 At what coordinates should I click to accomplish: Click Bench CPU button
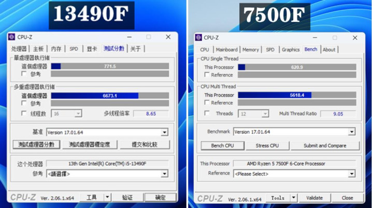(223, 146)
